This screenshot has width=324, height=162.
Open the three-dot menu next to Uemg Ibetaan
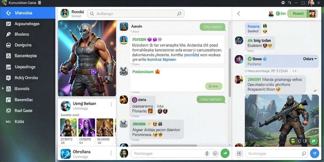point(111,104)
